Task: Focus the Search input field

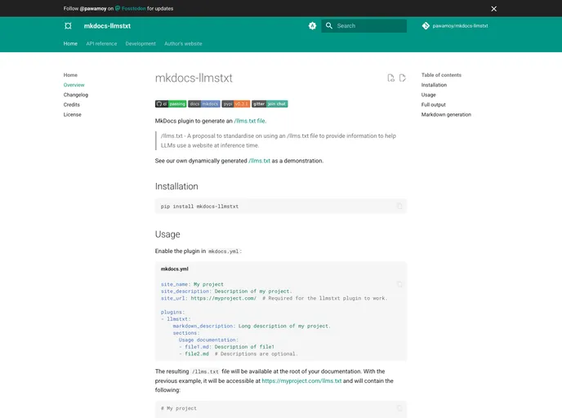Action: [x=364, y=26]
